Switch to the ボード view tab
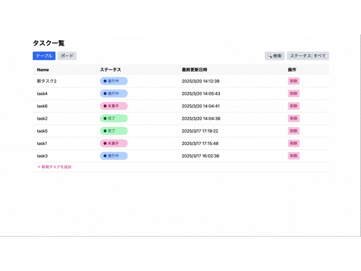Screen dimensions: 361x271 click(x=67, y=56)
